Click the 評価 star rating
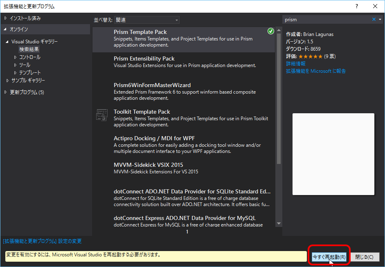 [311, 56]
